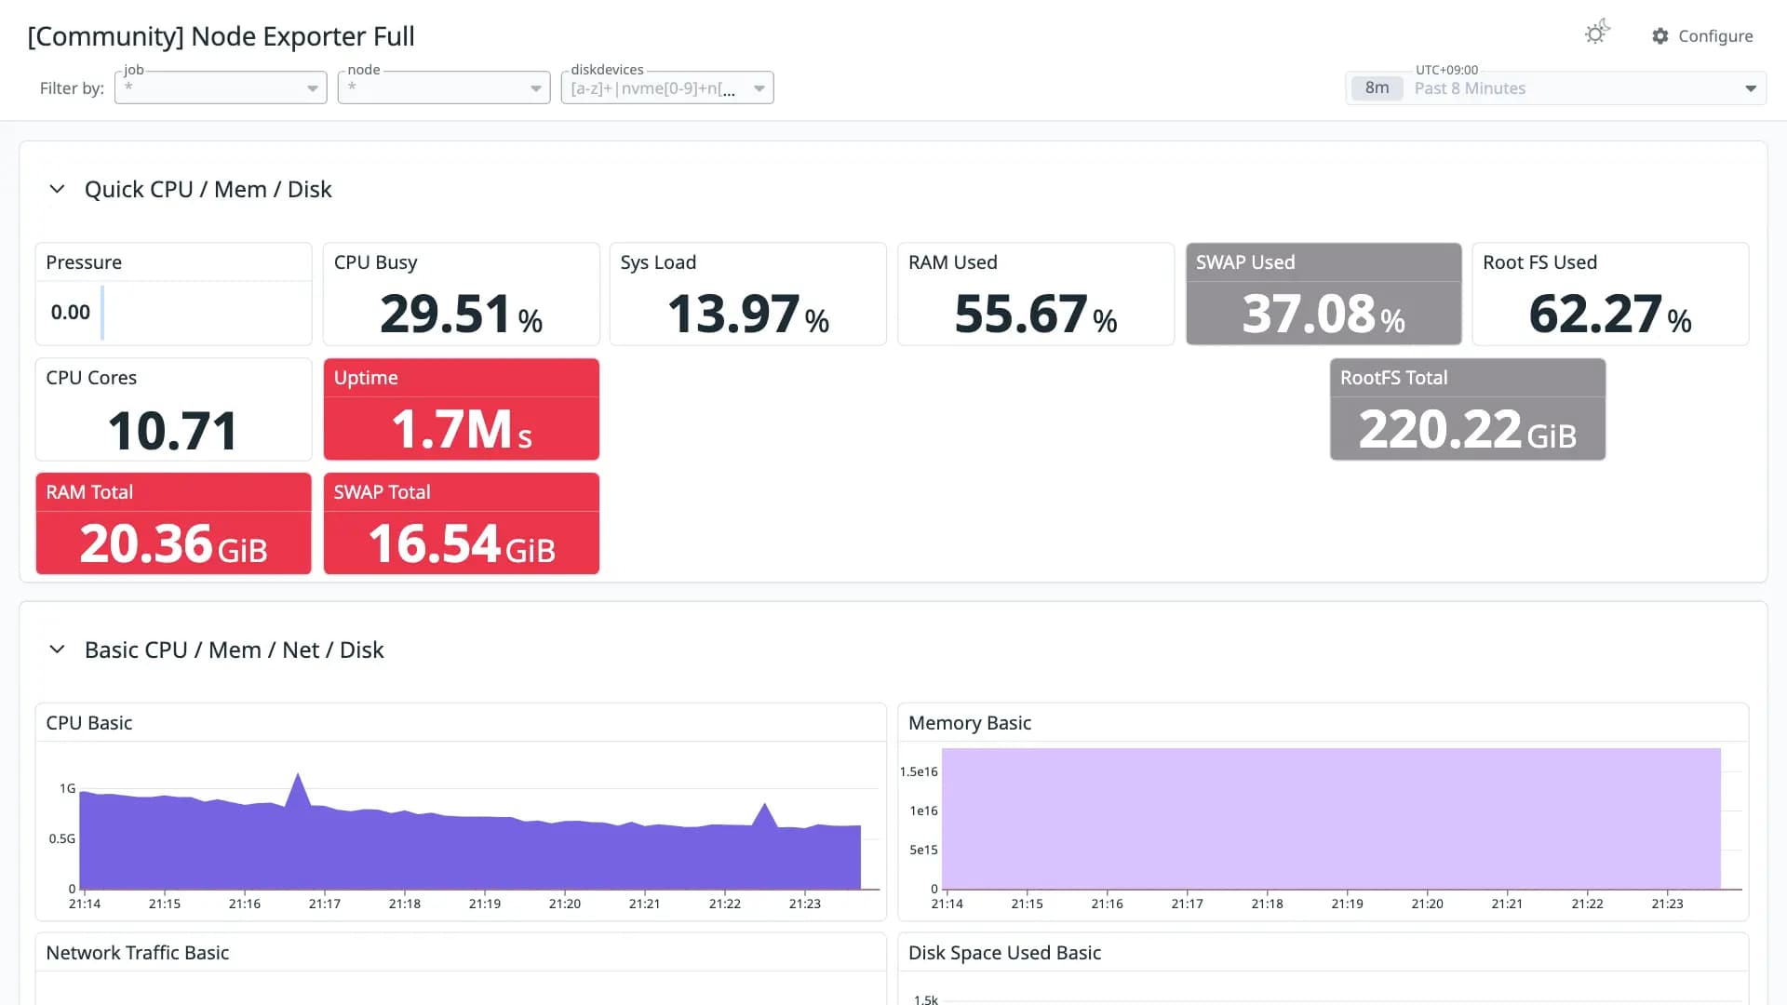
Task: Collapse the Quick CPU / Mem / Disk section
Action: 57,189
